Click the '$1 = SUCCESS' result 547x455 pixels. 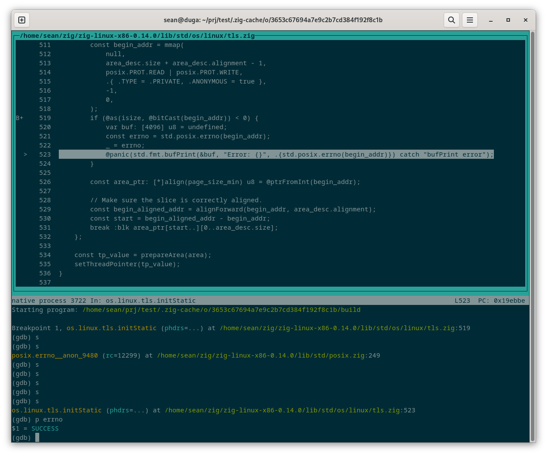(35, 428)
